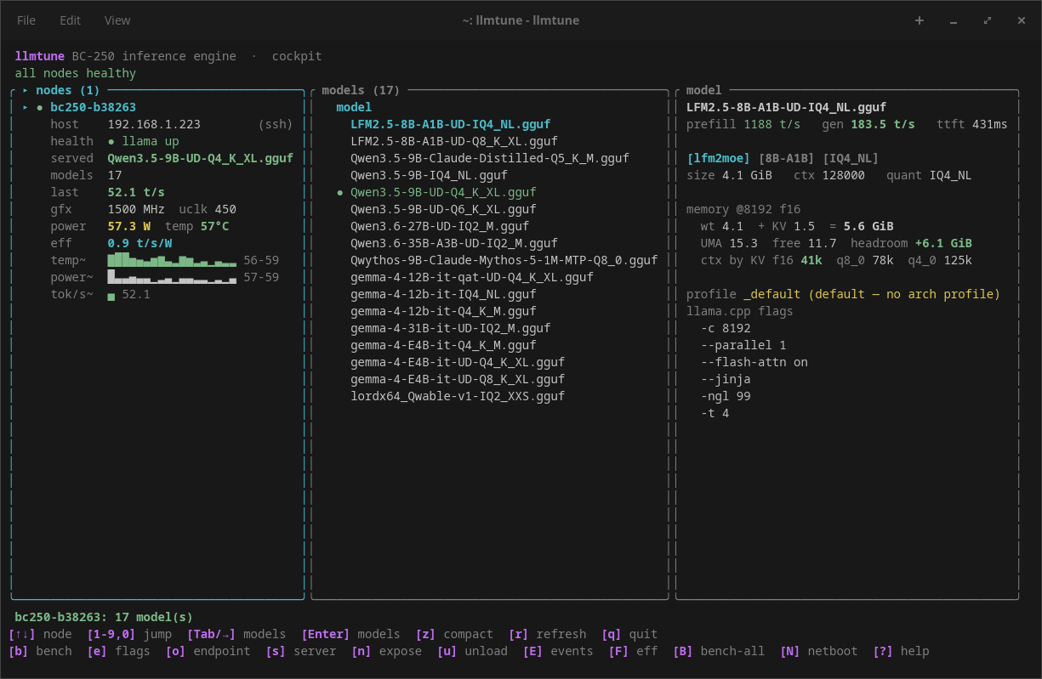The width and height of the screenshot is (1042, 679).
Task: Click the [B] bench-all shortcut
Action: coord(719,651)
